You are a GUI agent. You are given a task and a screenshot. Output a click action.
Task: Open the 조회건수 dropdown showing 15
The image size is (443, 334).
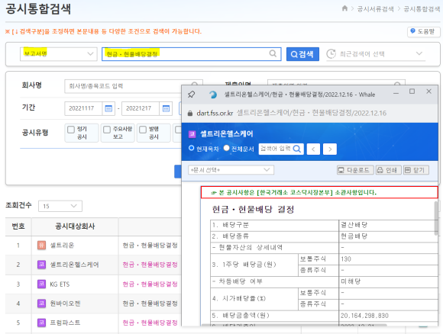click(x=60, y=206)
